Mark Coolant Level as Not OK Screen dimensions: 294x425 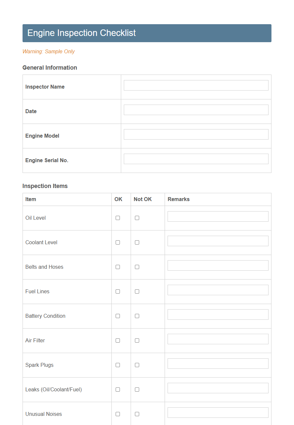[137, 242]
